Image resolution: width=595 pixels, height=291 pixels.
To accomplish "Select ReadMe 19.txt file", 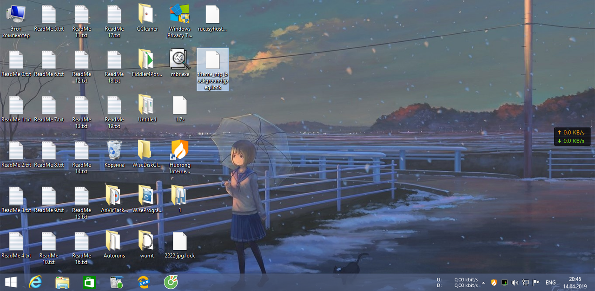I will (114, 112).
